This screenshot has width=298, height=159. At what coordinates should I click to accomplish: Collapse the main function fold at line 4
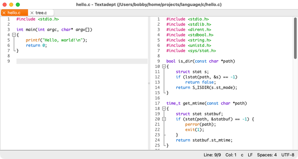coord(14,35)
